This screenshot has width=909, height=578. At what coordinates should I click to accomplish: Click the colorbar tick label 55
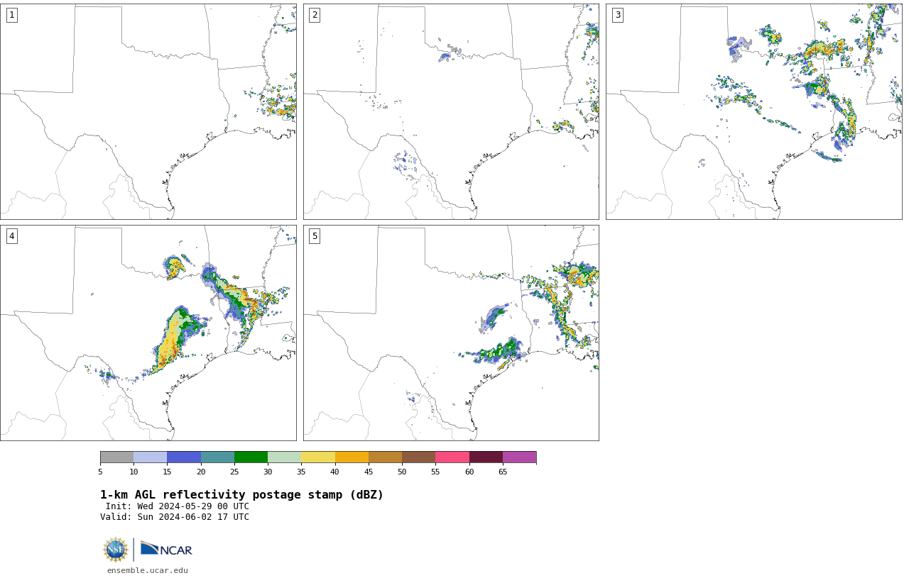[x=435, y=472]
